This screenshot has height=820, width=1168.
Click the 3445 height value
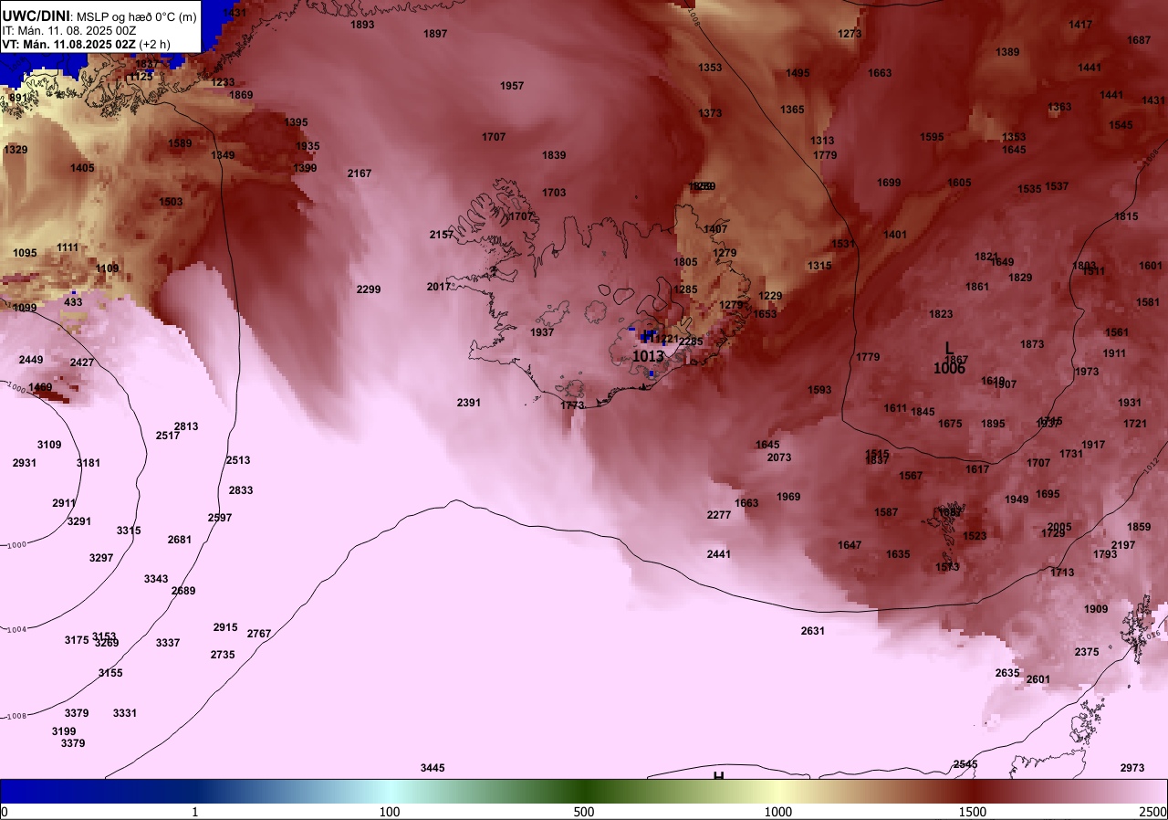pyautogui.click(x=433, y=768)
